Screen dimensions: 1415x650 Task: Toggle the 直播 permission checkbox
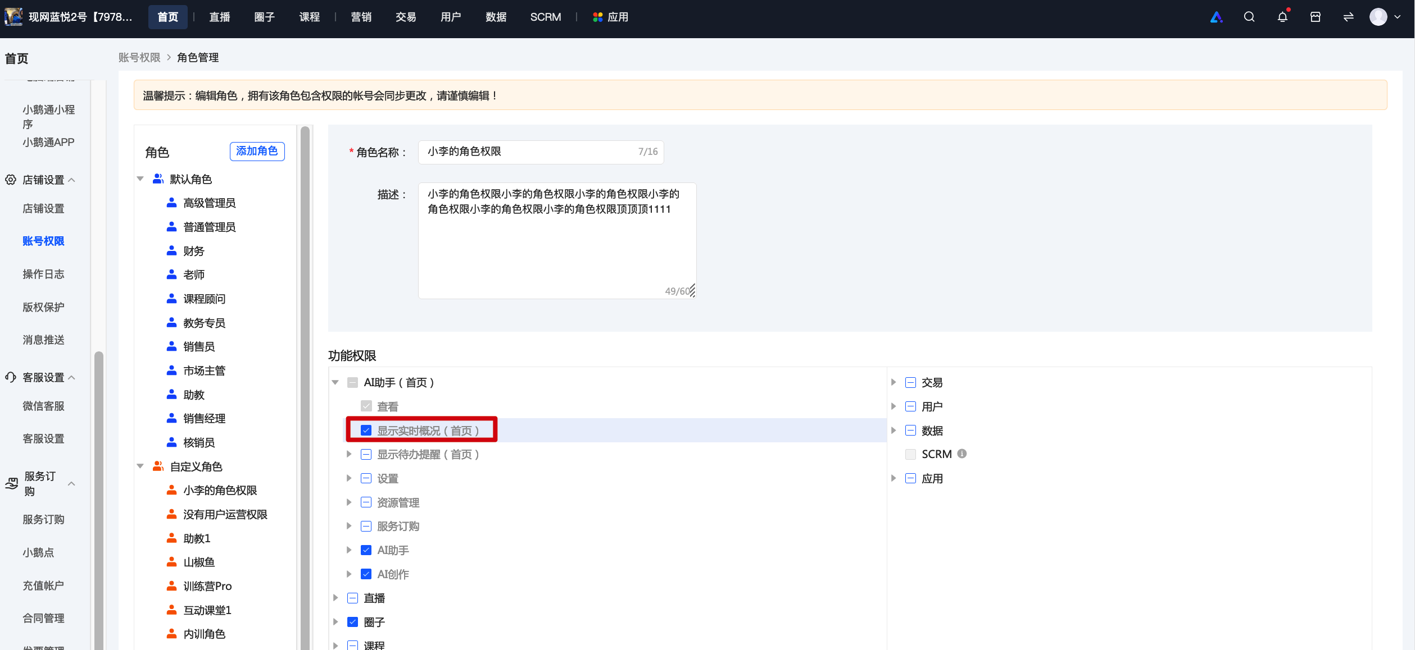(x=353, y=598)
